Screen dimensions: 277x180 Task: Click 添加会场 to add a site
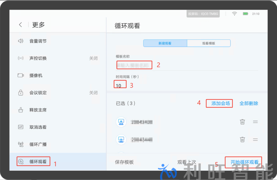(x=221, y=103)
